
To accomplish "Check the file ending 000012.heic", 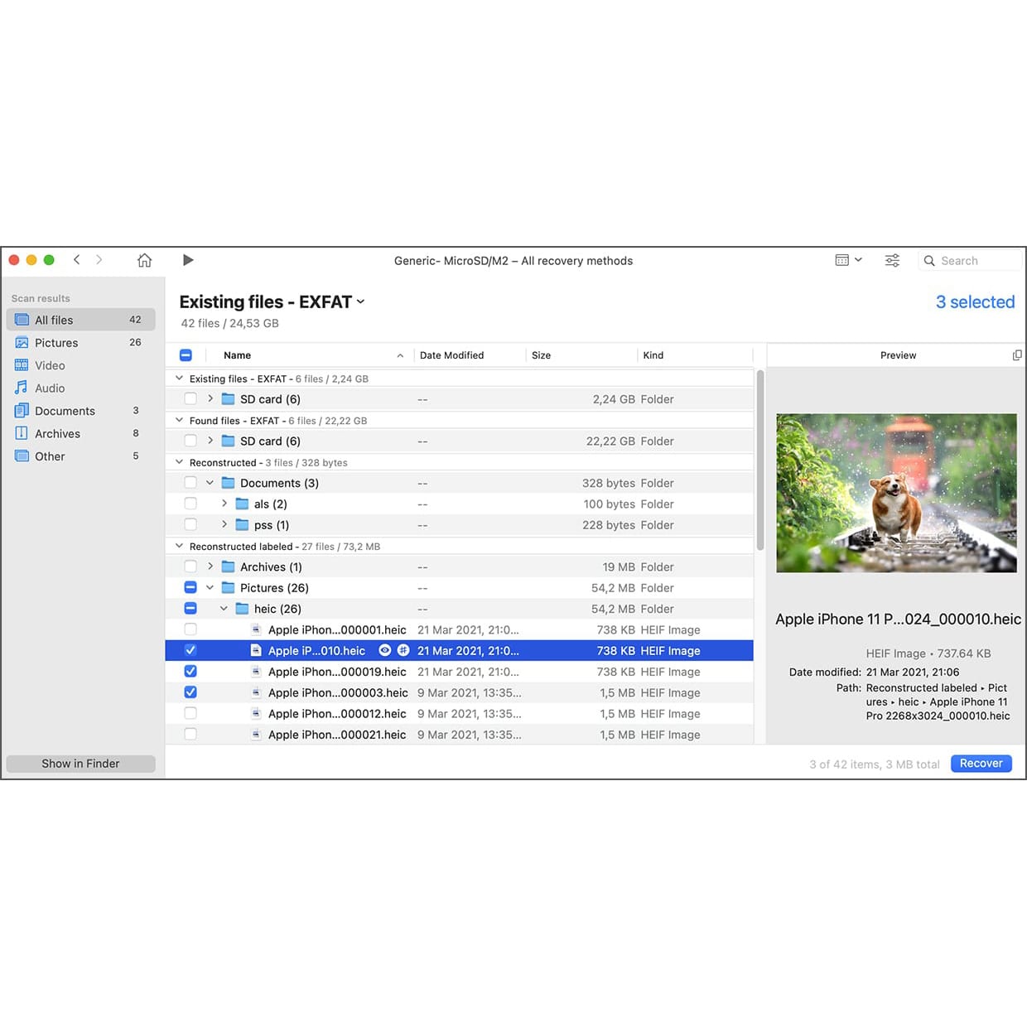I will point(190,713).
